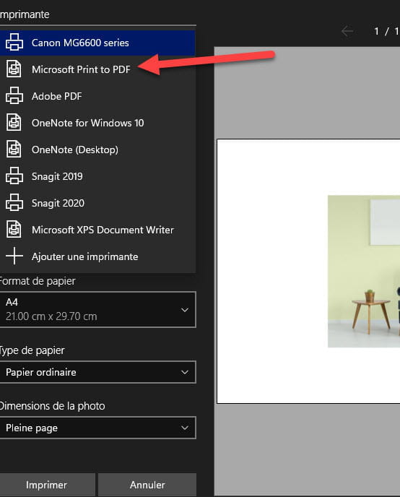Click the 1 / 1 page indicator
The height and width of the screenshot is (497, 400).
click(386, 31)
